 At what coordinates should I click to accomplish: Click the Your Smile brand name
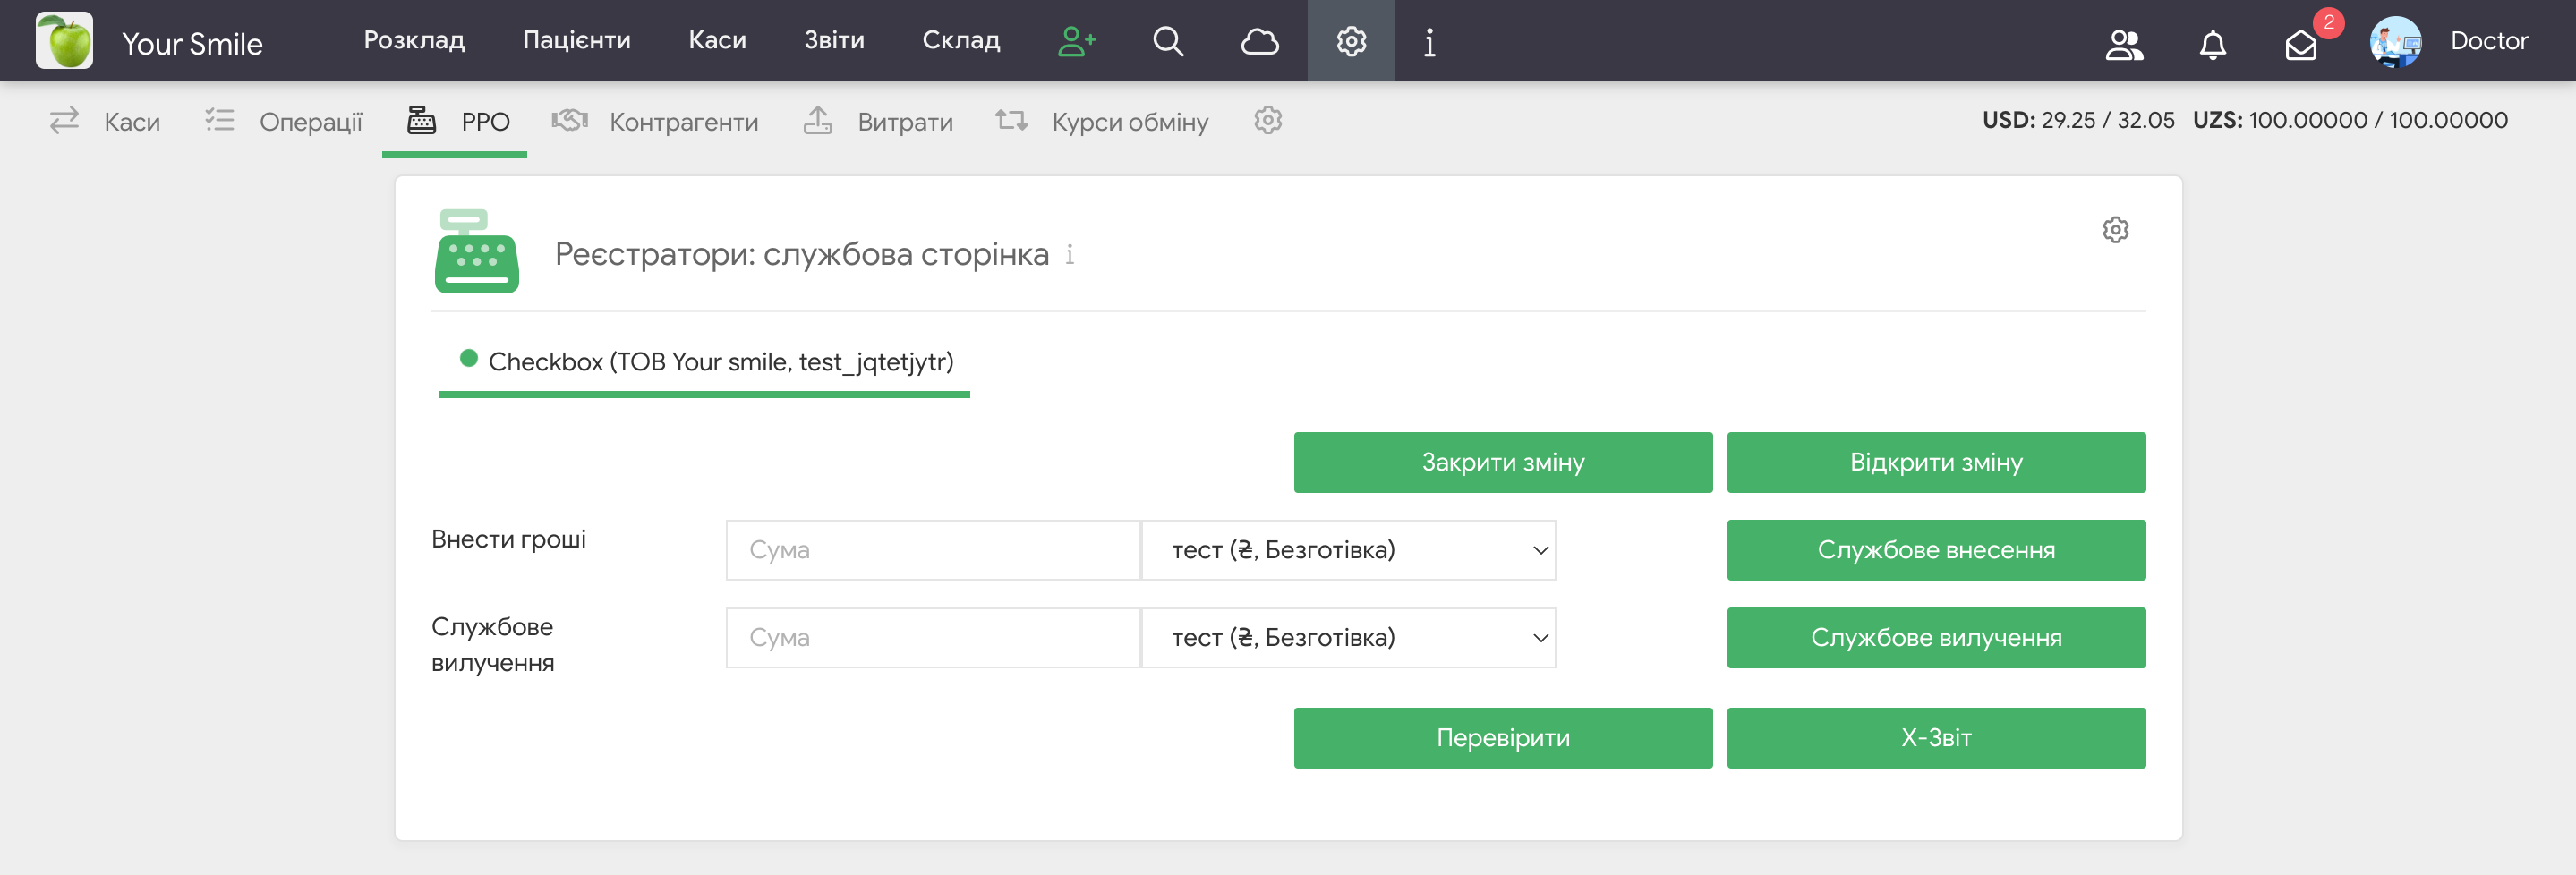(192, 44)
